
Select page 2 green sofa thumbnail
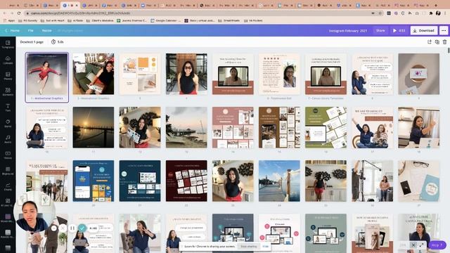(x=94, y=74)
